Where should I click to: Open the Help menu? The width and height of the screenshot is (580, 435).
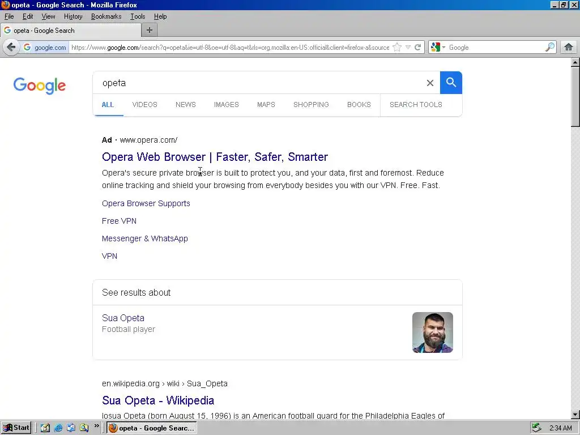tap(160, 16)
